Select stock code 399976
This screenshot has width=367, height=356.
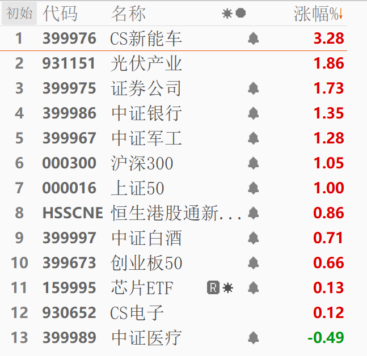(69, 39)
